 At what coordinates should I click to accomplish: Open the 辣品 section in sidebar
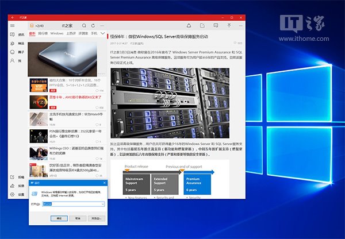pos(17,43)
